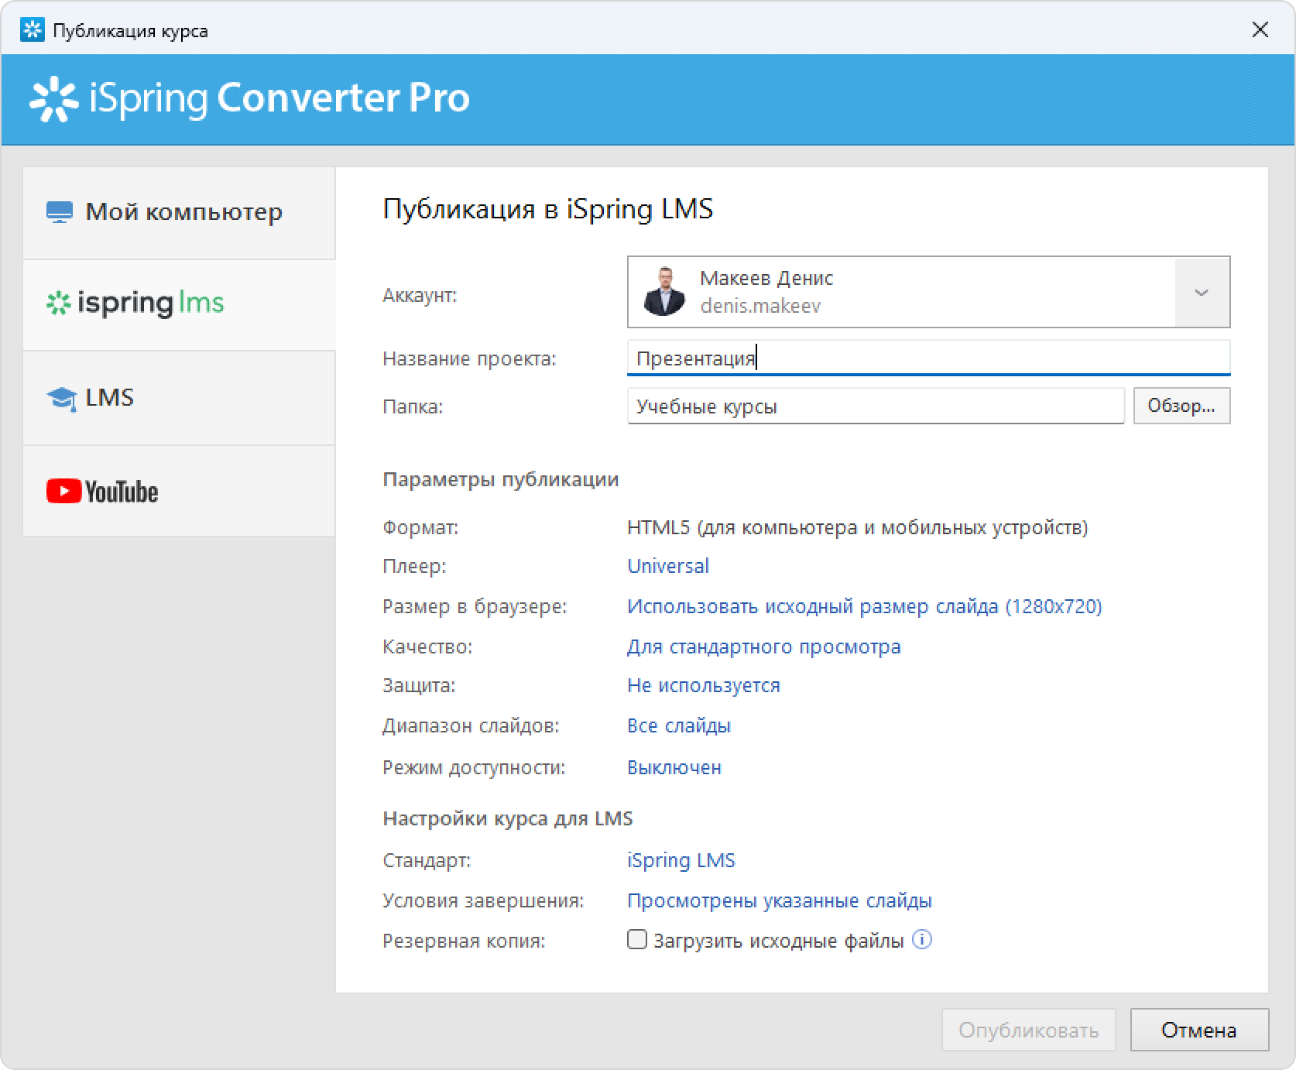Select the LMS publishing tab
1296x1070 pixels.
point(179,398)
